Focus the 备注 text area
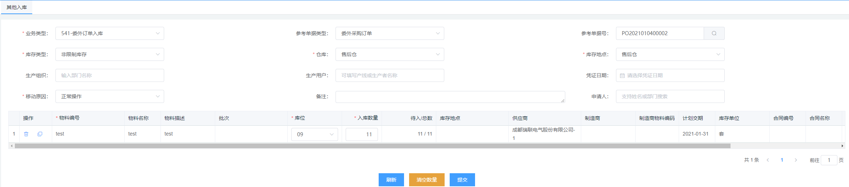This screenshot has width=849, height=187. 450,97
